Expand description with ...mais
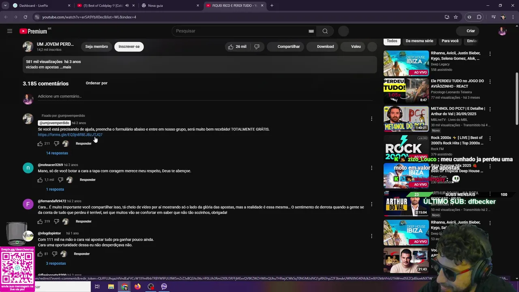 tap(65, 67)
